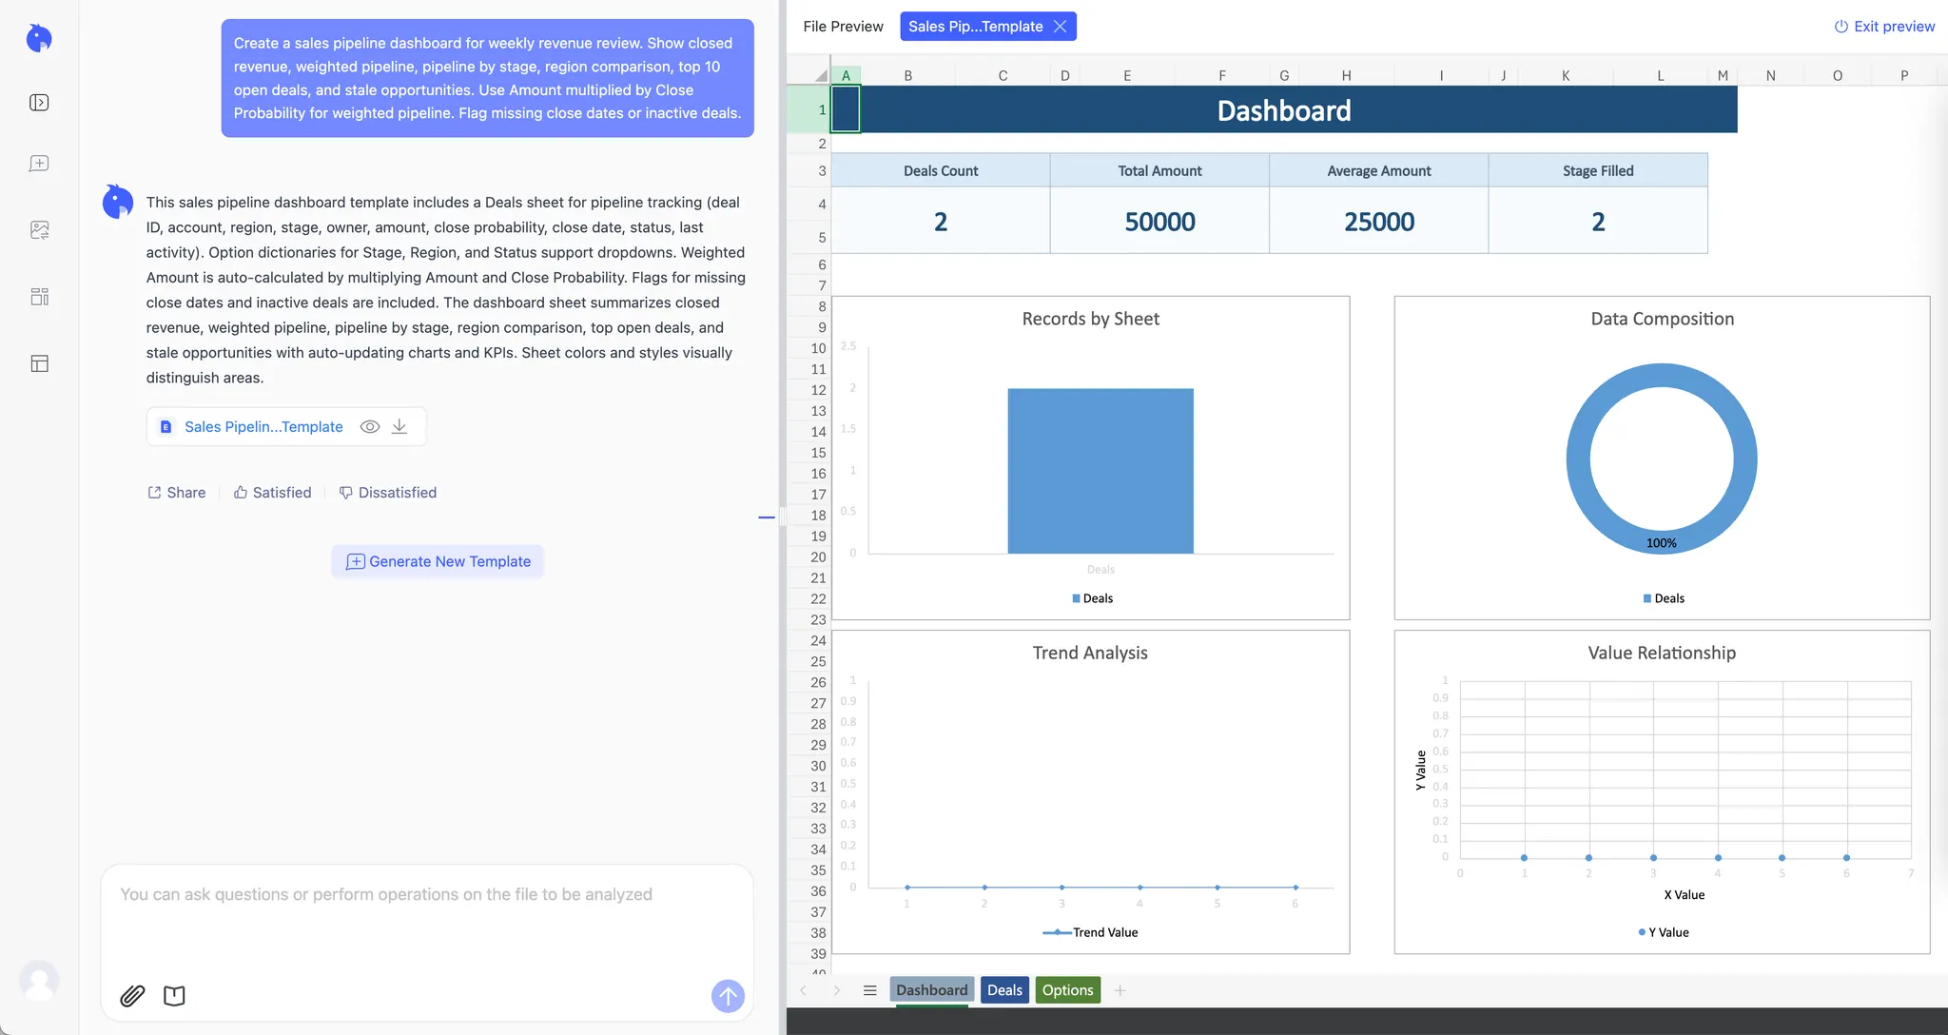Open the user avatar profile
The image size is (1948, 1035).
[39, 980]
